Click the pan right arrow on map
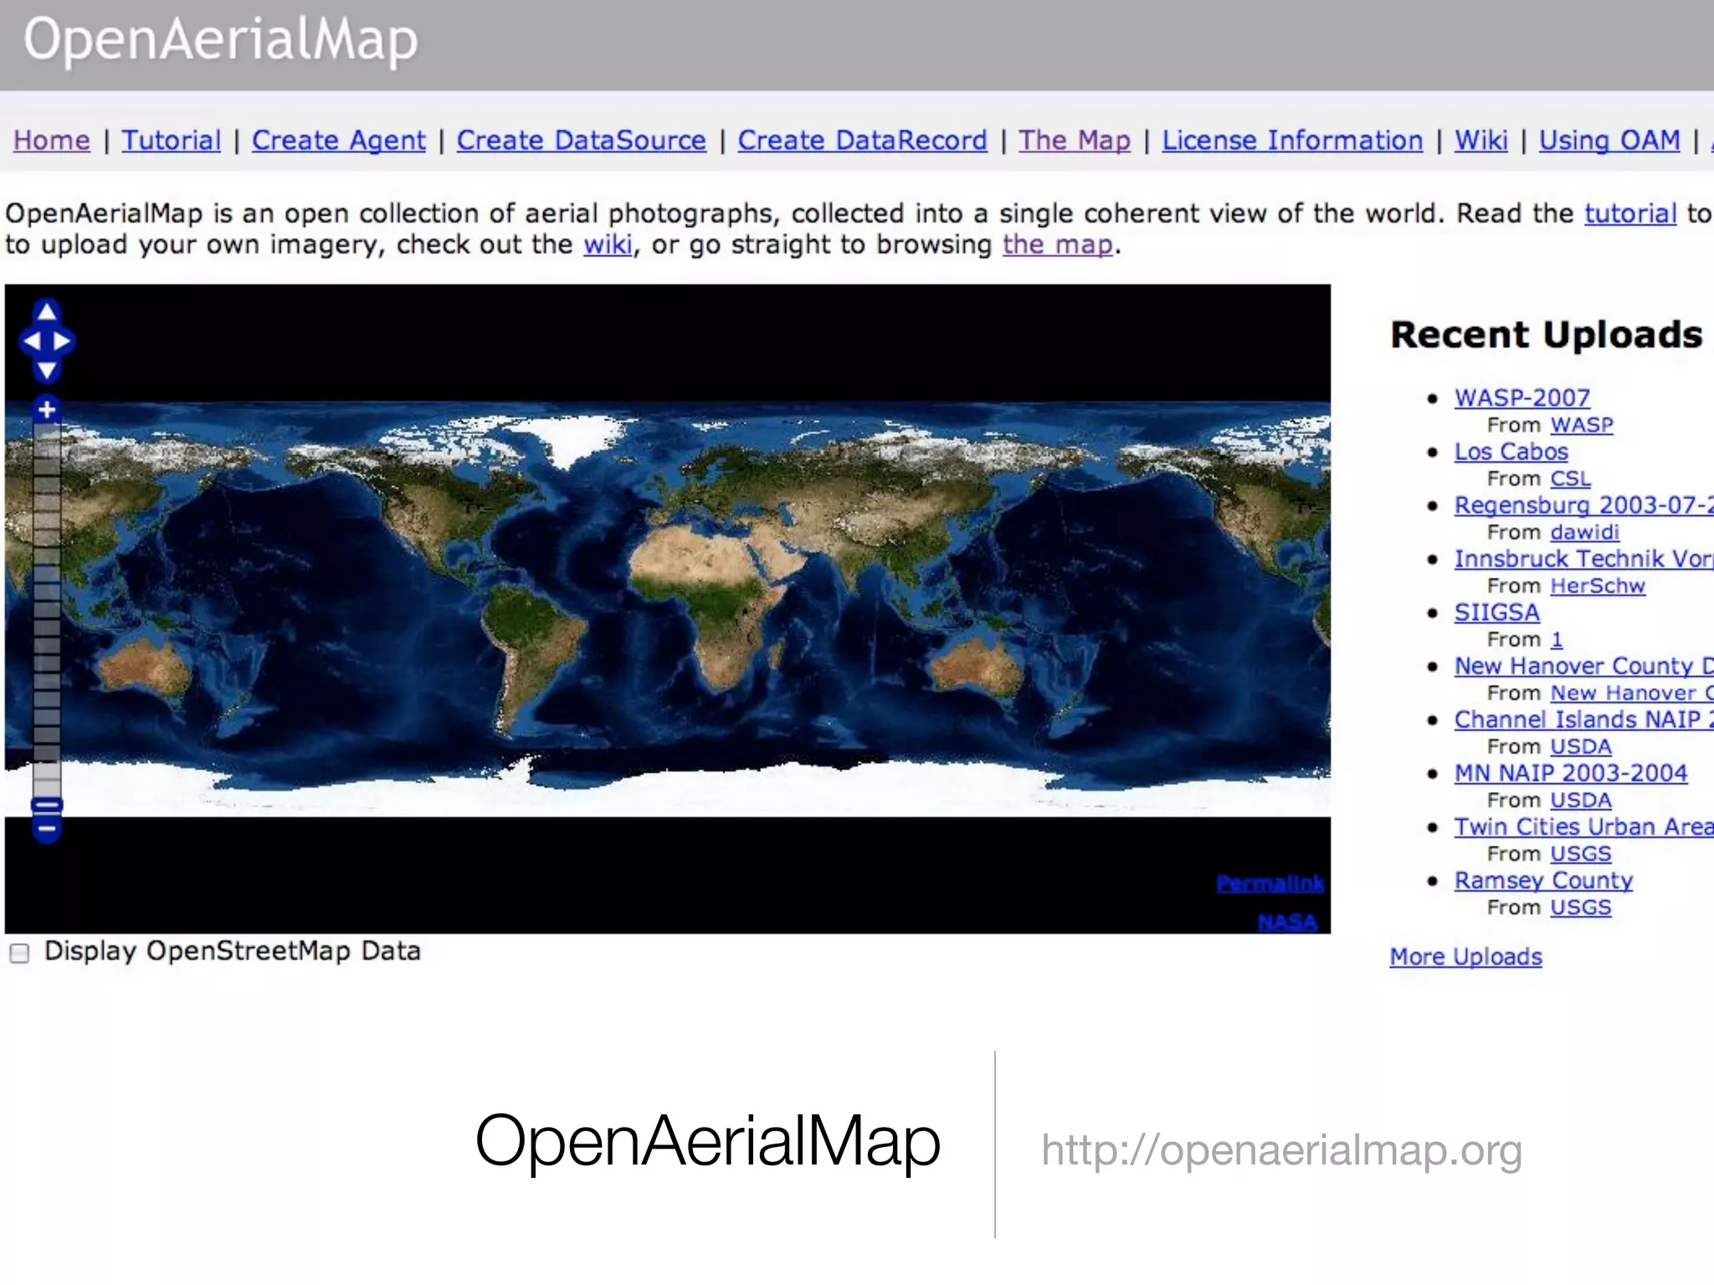 [63, 341]
